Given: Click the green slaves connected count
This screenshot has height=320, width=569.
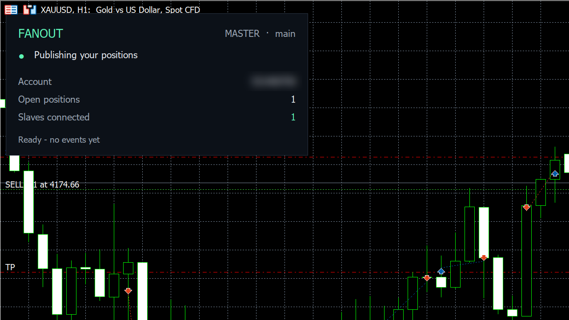Looking at the screenshot, I should click(x=293, y=117).
